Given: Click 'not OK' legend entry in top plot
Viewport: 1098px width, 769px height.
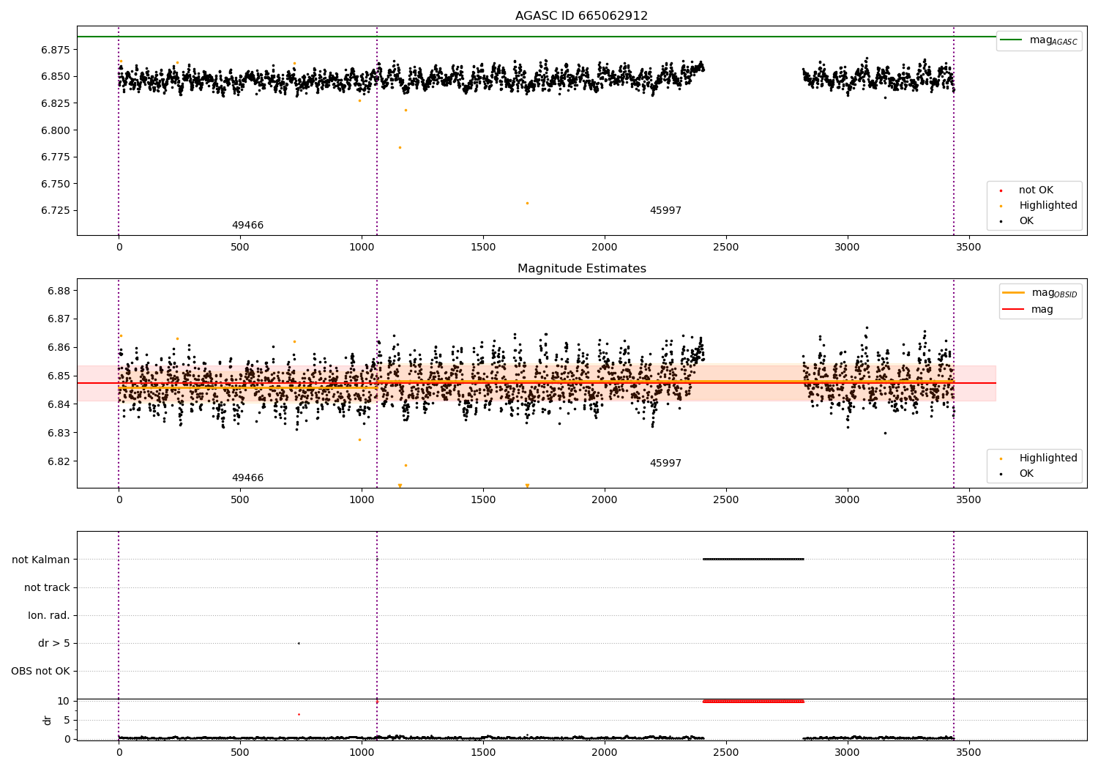Looking at the screenshot, I should (x=1036, y=190).
